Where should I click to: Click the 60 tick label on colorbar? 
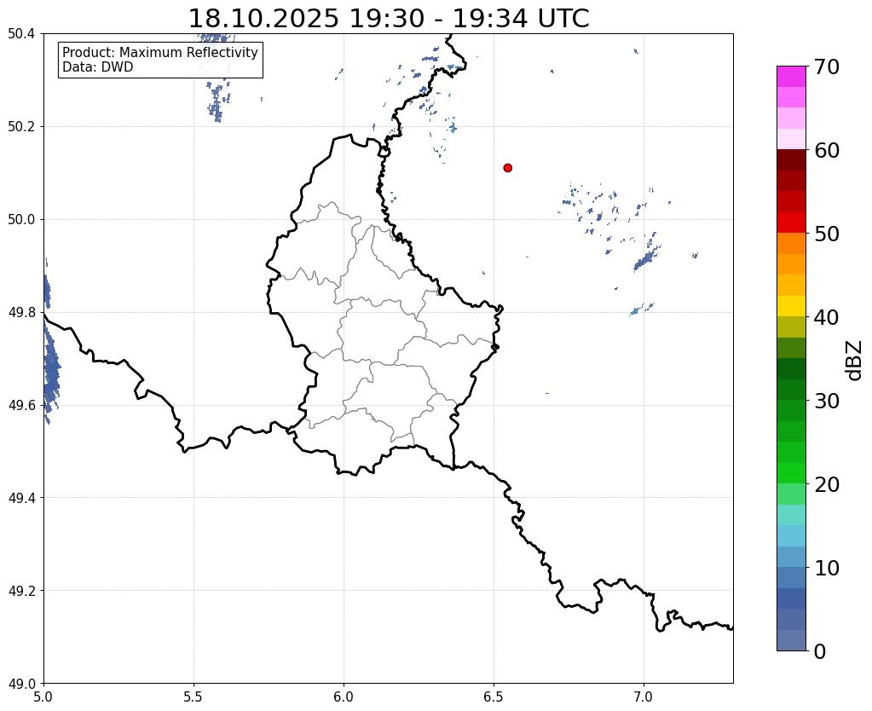click(827, 150)
